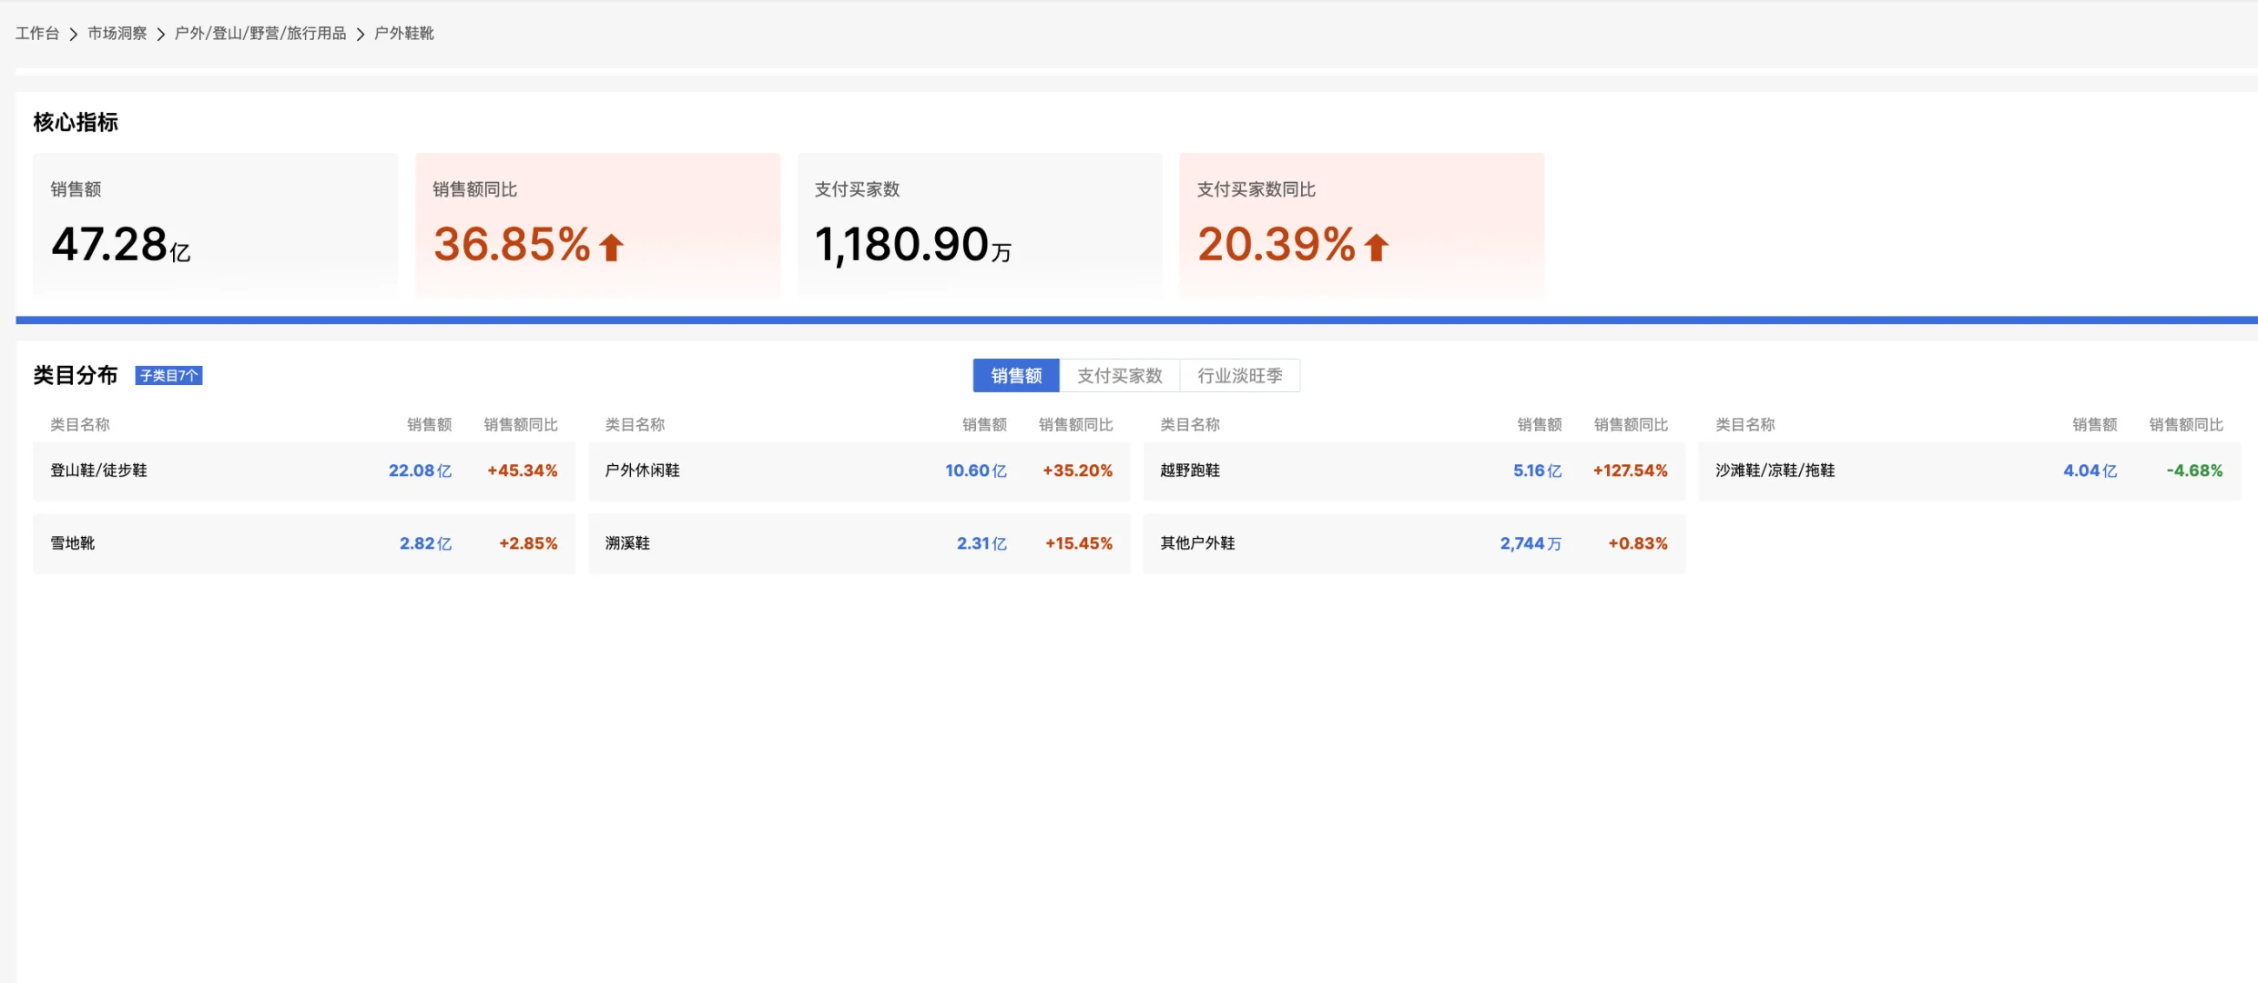Click the 2.31亿 sales value
This screenshot has height=983, width=2258.
pyautogui.click(x=982, y=544)
